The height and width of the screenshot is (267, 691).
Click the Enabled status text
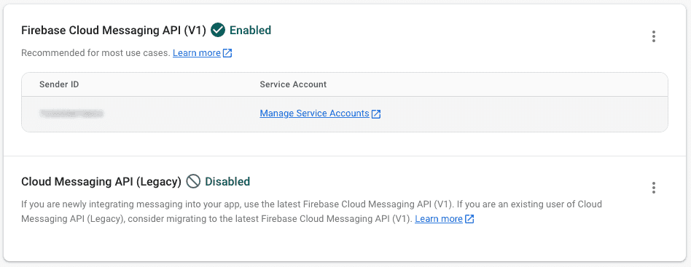point(250,31)
